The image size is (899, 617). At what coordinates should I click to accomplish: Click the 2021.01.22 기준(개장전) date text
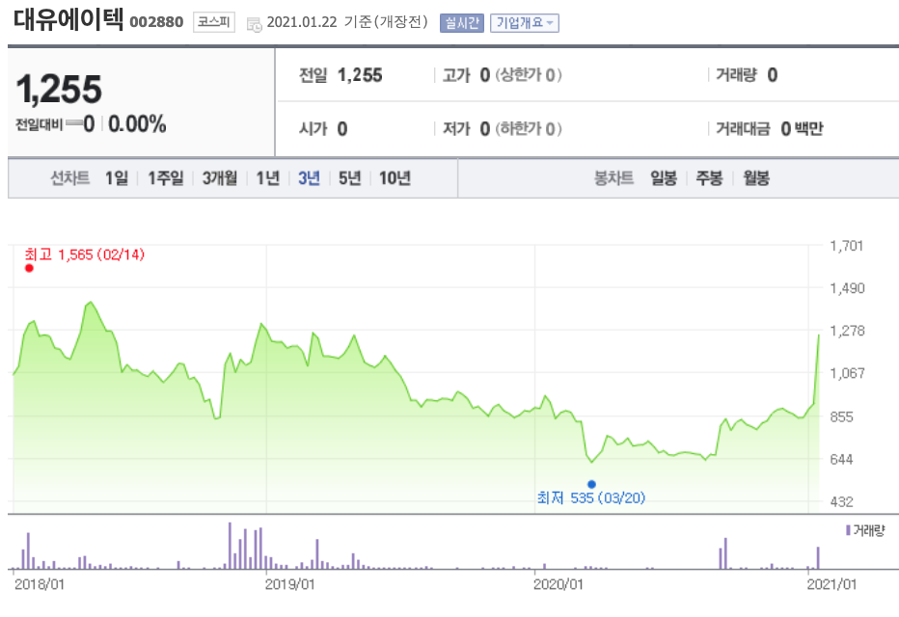tap(347, 22)
